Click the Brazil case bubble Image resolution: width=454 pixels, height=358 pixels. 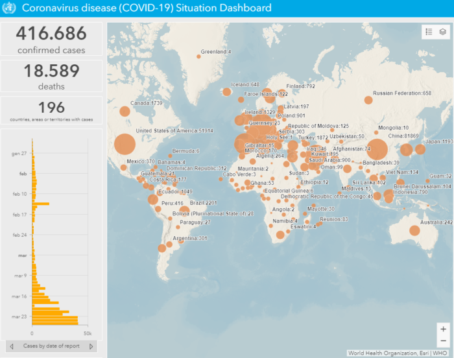tap(184, 209)
